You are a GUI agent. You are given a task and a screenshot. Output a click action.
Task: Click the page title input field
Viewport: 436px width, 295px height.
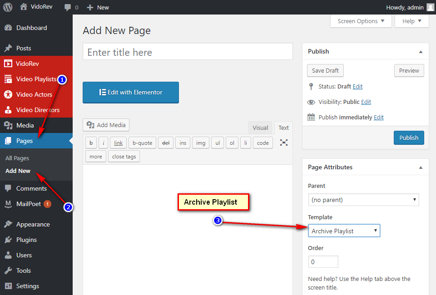tap(188, 52)
